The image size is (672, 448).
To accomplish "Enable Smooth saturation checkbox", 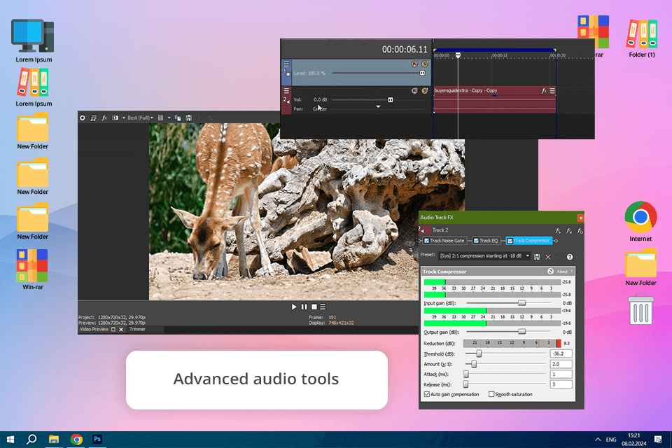I will pyautogui.click(x=491, y=394).
